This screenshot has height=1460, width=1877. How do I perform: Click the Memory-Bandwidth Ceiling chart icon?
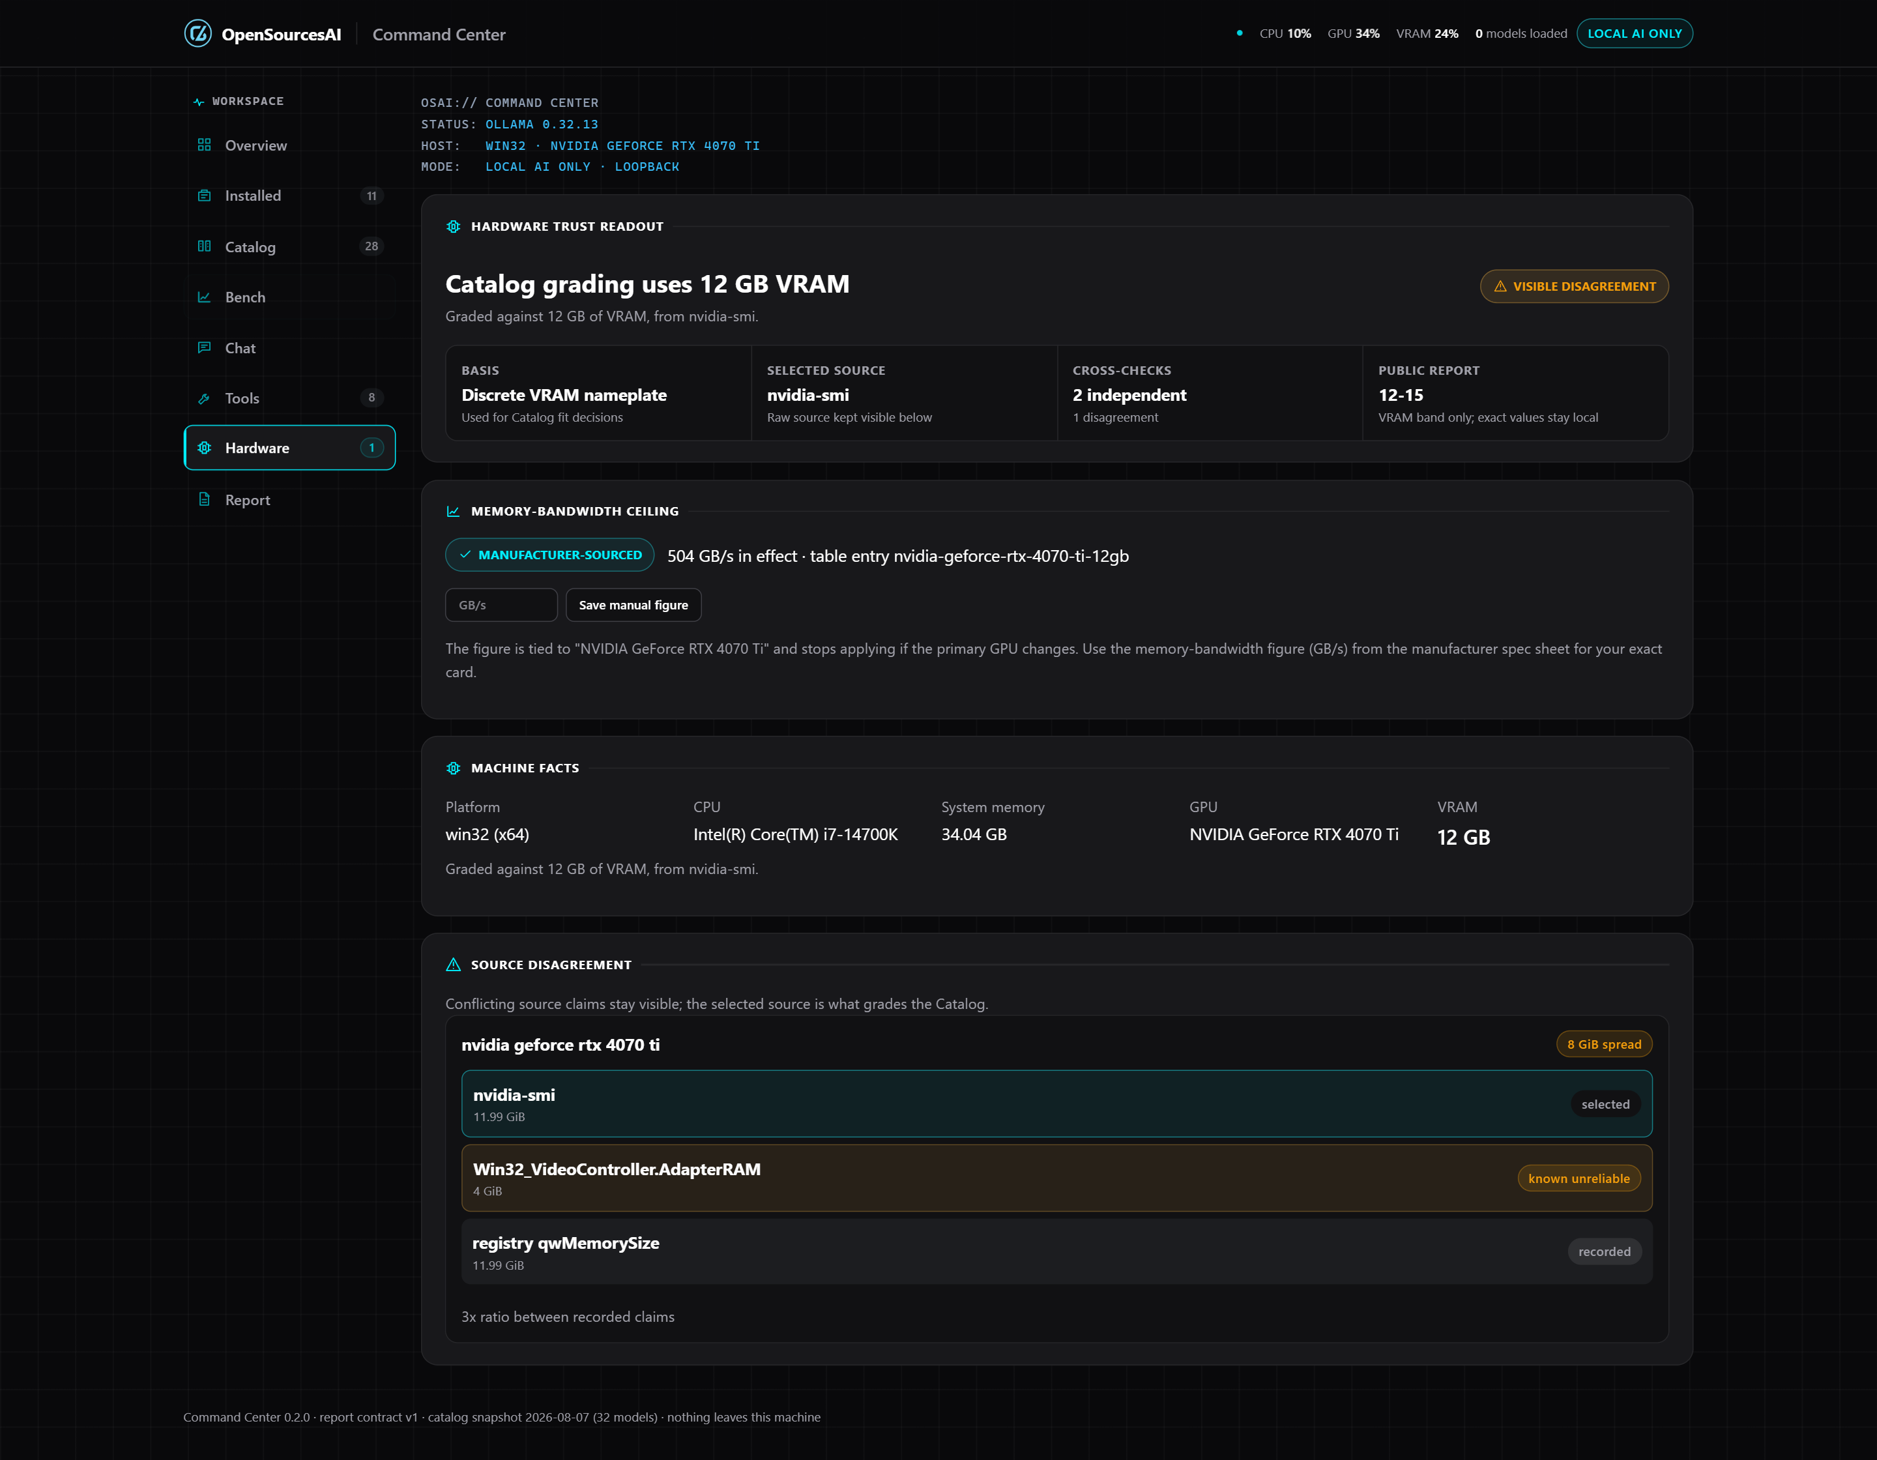point(453,511)
